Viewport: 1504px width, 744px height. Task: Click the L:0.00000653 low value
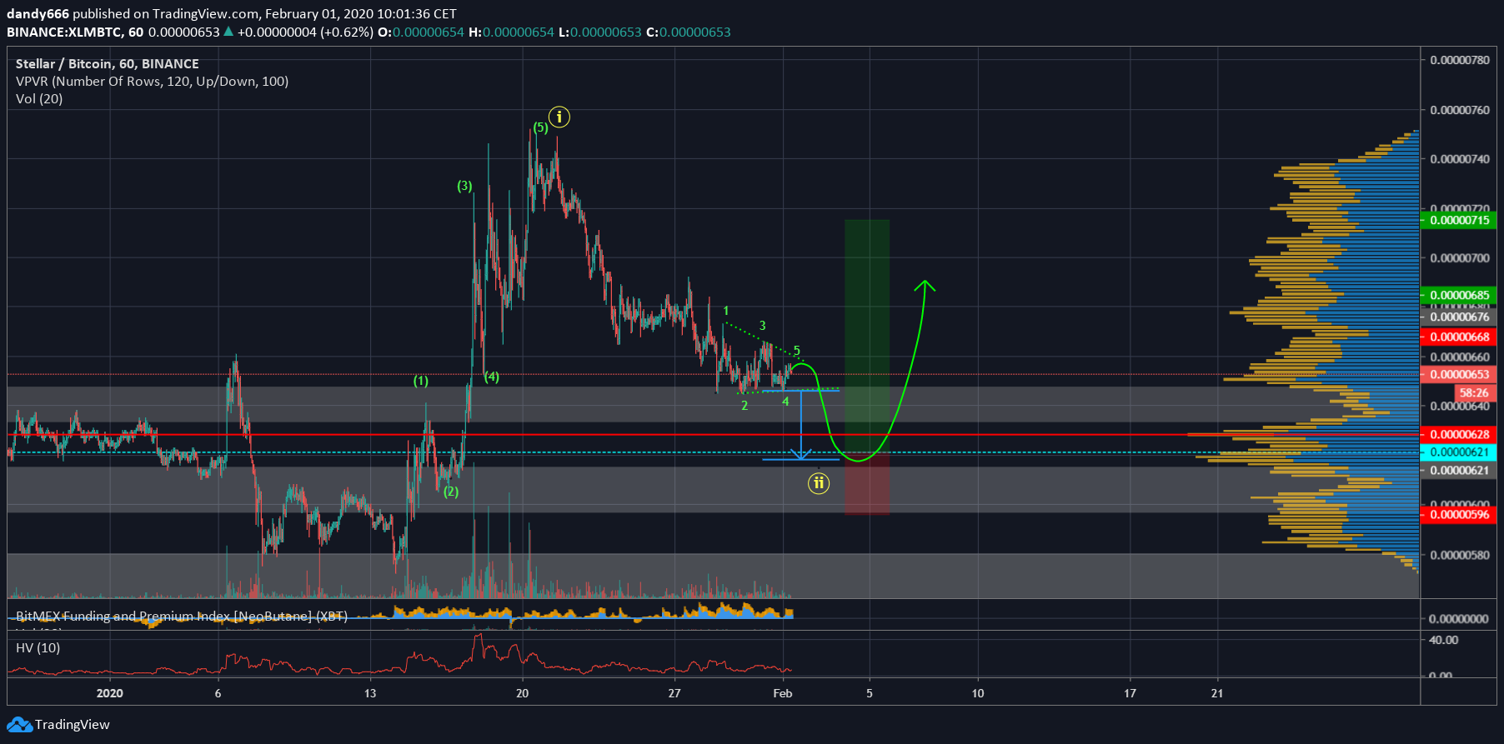click(x=600, y=32)
